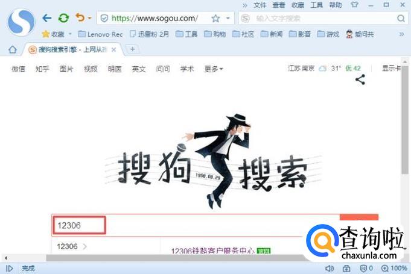Screen dimensions: 411x274
Task: Open the 问问 link
Action: click(163, 69)
